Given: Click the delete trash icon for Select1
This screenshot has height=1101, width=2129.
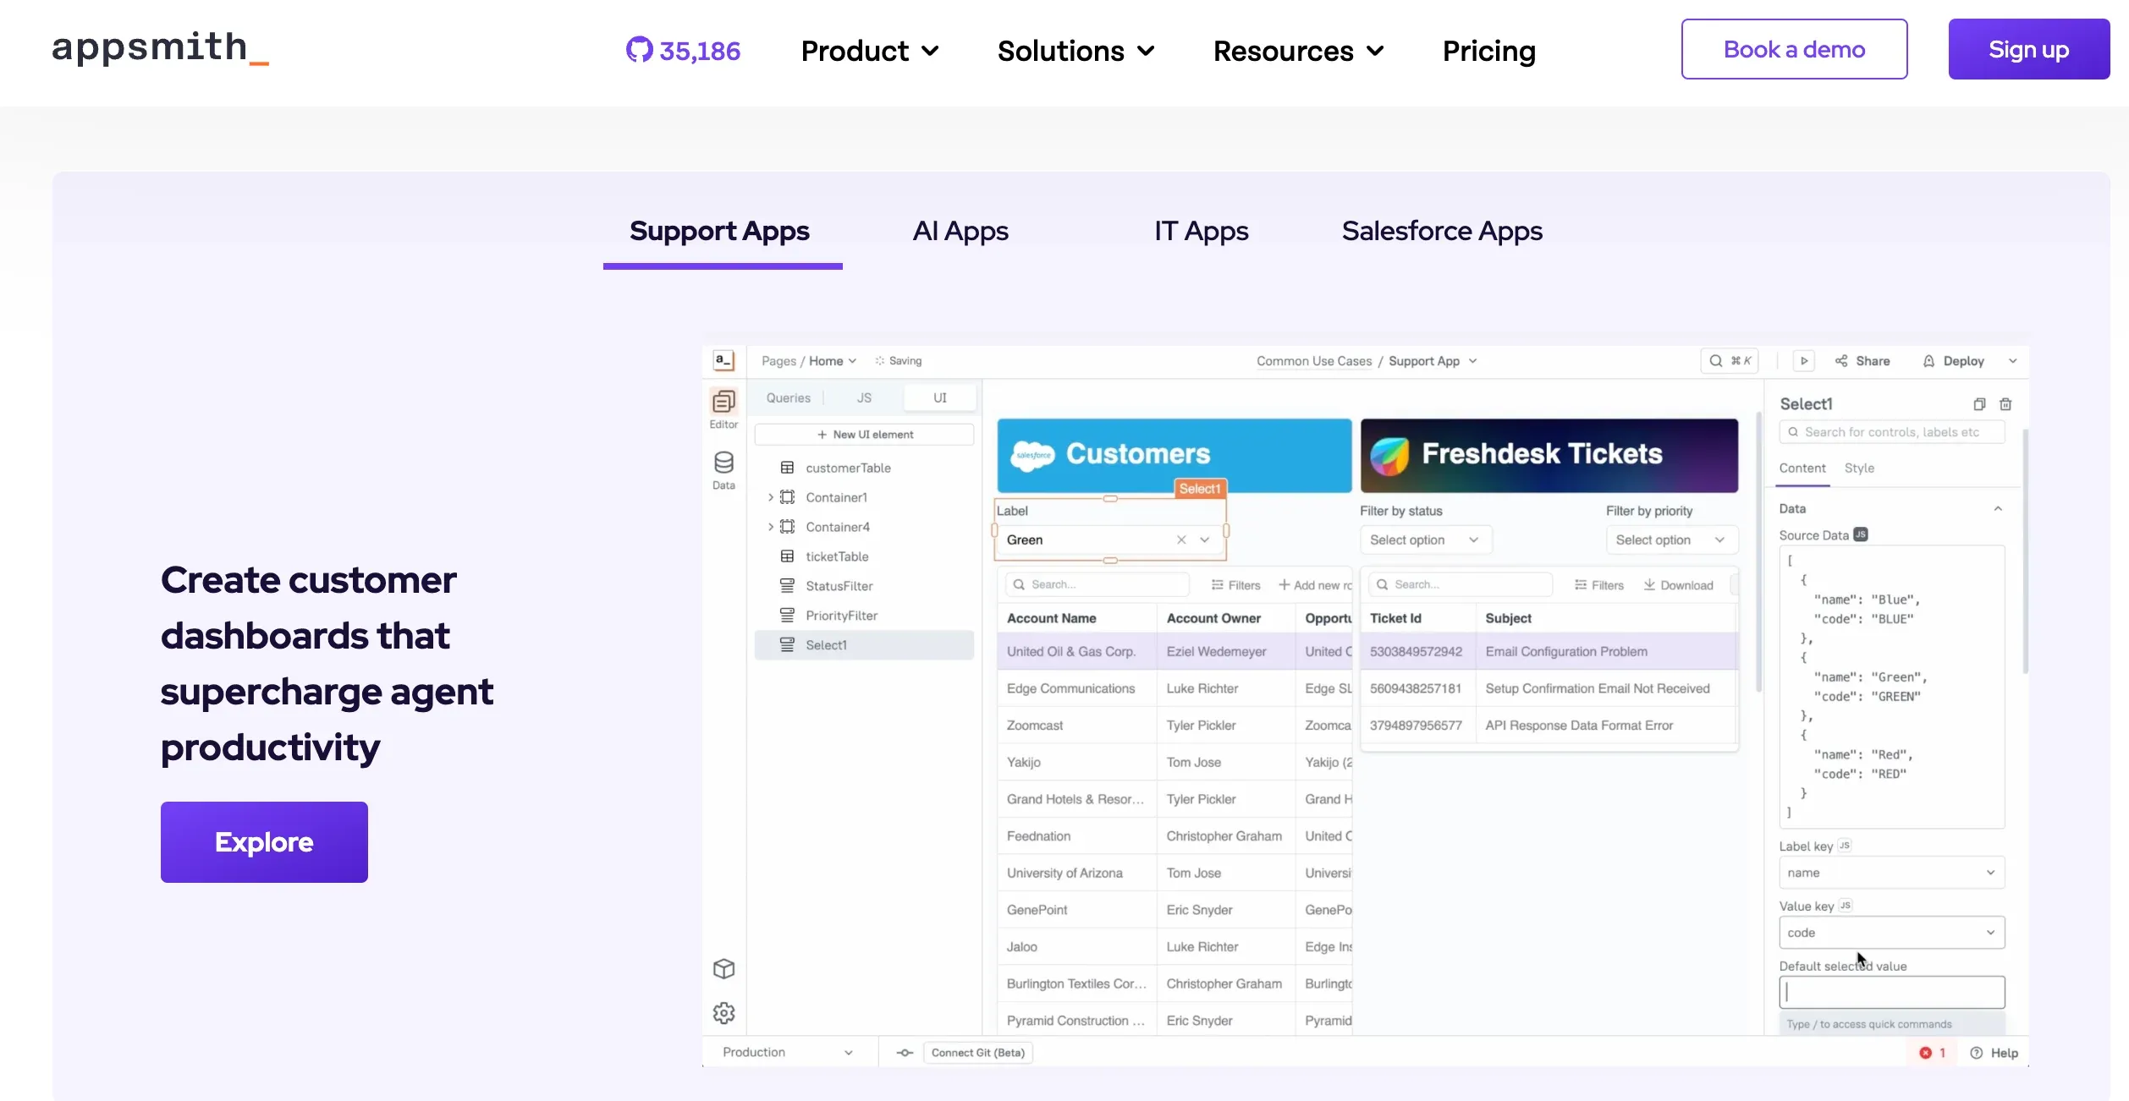Looking at the screenshot, I should pyautogui.click(x=2005, y=404).
